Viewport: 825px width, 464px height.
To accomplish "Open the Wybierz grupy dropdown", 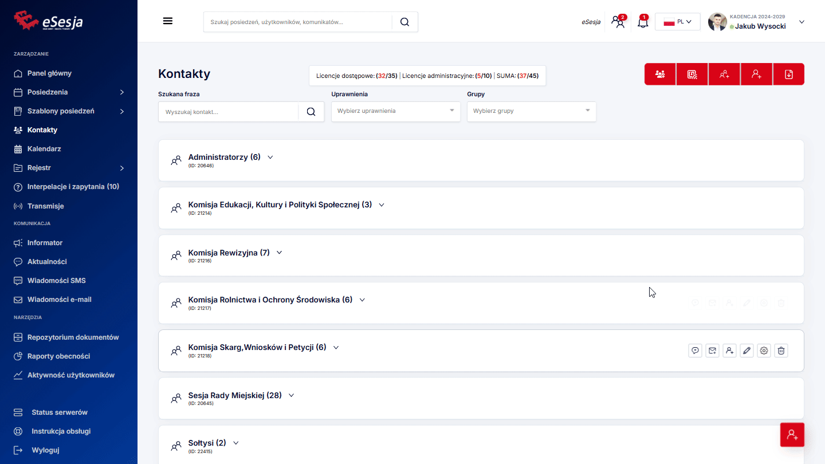I will coord(531,111).
